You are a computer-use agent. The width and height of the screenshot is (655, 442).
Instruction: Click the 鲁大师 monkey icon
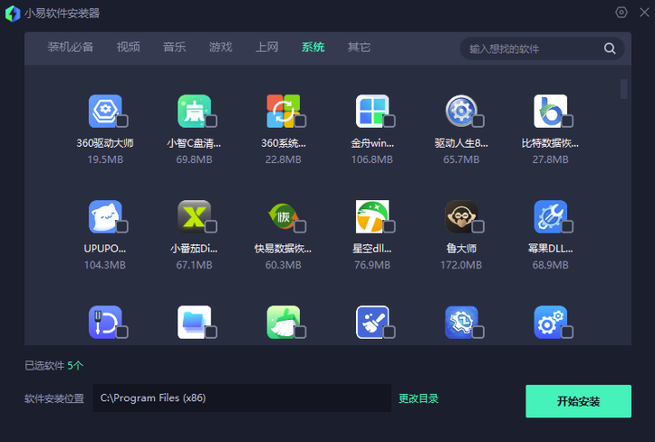(461, 216)
